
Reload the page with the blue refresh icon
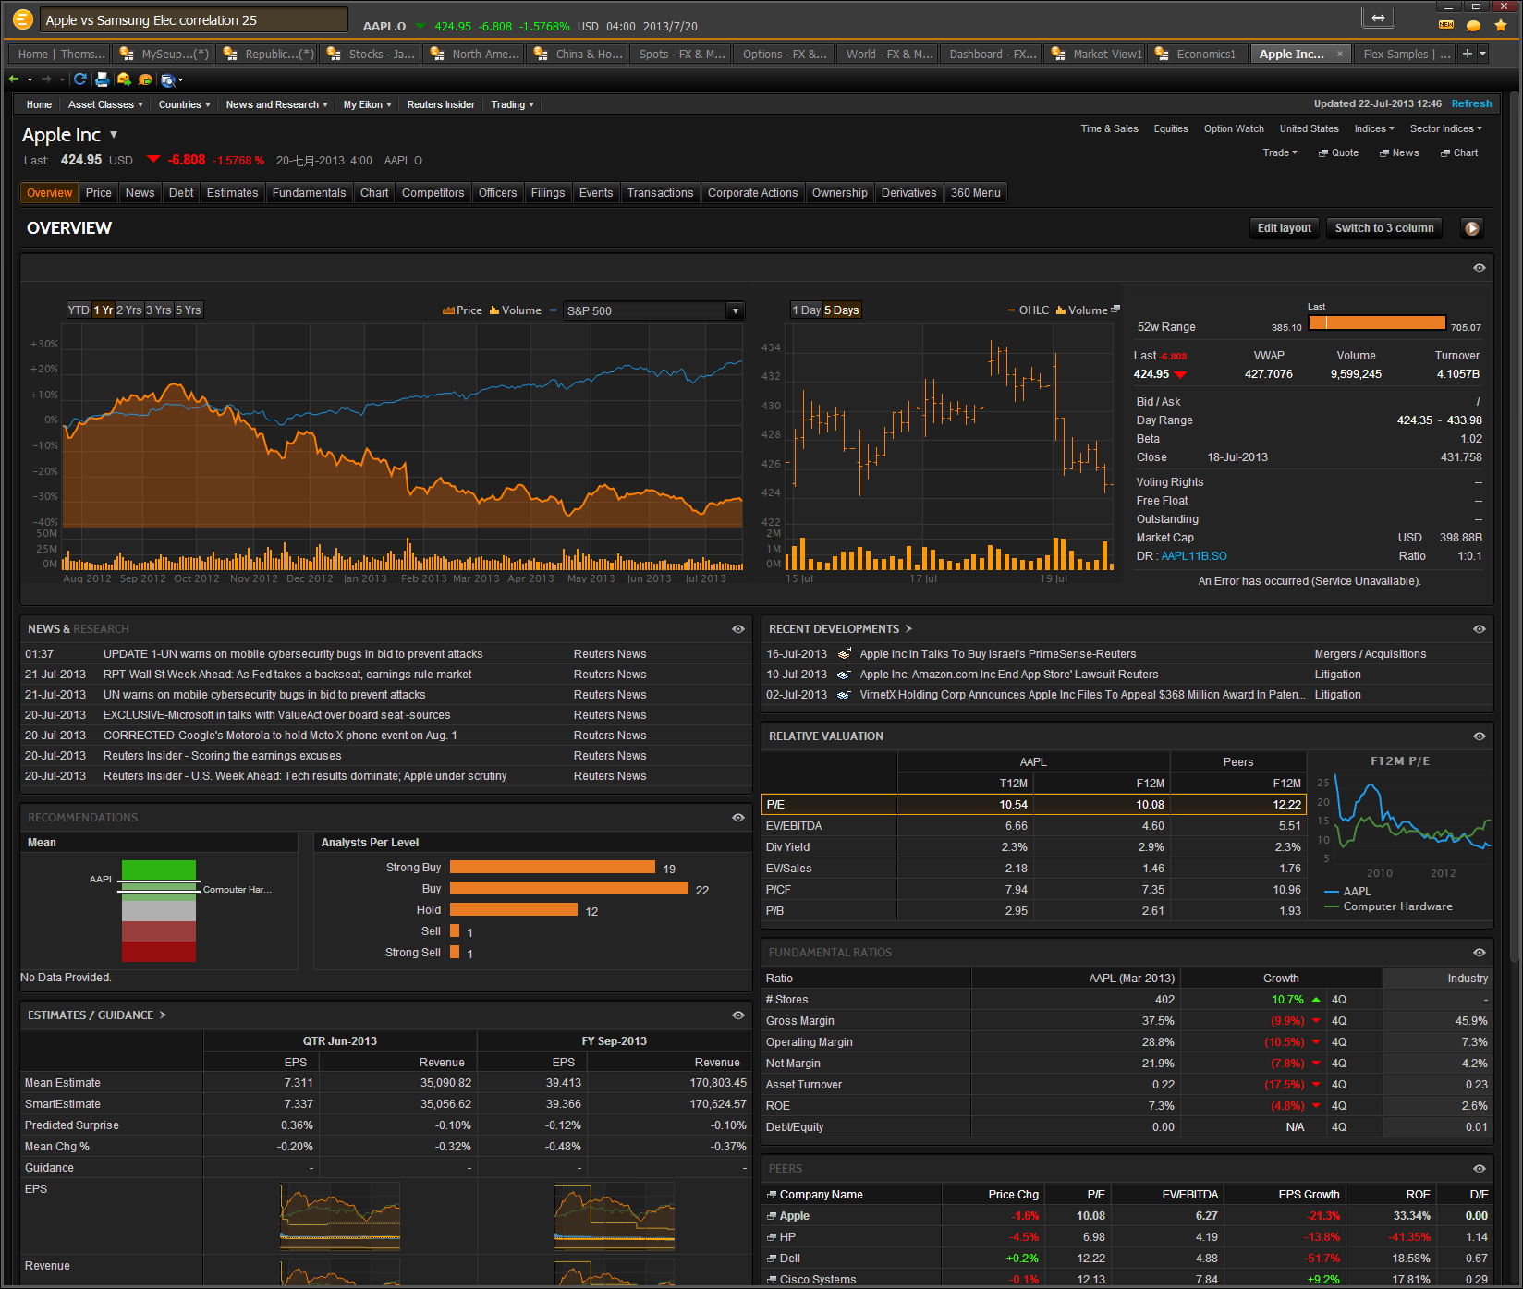point(80,79)
